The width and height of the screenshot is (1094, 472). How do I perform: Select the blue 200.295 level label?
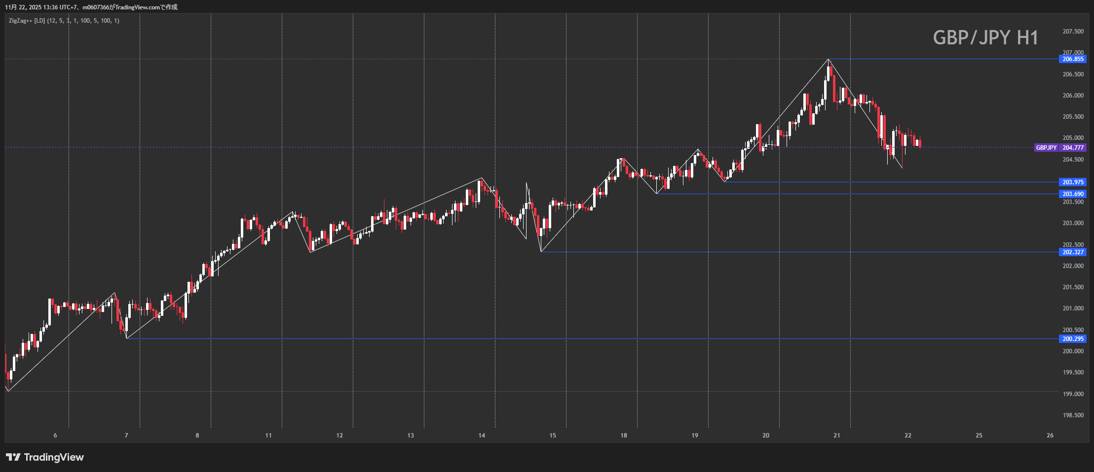pos(1073,339)
